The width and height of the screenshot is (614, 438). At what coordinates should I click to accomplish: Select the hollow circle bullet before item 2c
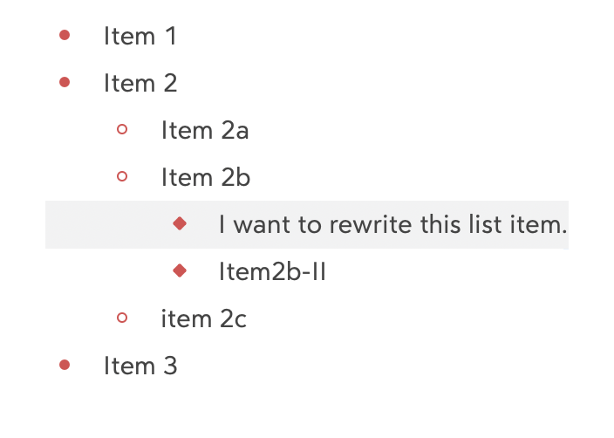point(122,318)
